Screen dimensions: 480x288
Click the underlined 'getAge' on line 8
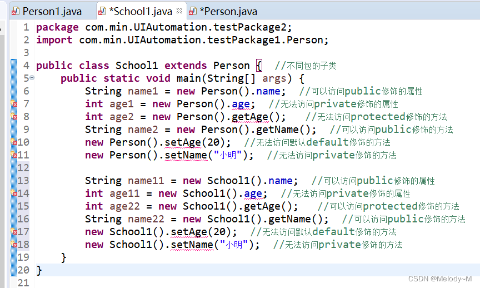(250, 117)
